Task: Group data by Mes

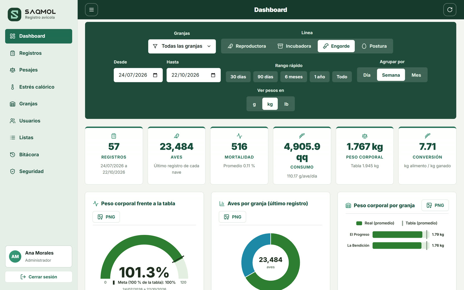Action: point(416,75)
